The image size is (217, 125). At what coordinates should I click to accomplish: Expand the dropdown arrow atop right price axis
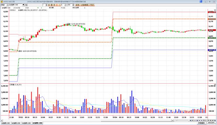215,10
